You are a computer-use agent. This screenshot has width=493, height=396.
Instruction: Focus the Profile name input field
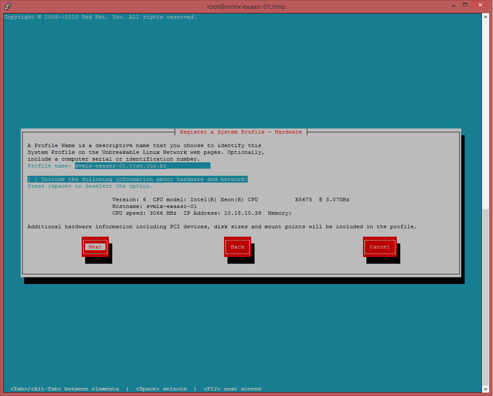[142, 166]
